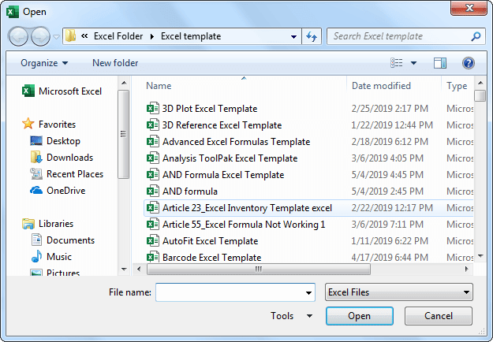Expand the breadcrumb arrow after Excel Folder
Image resolution: width=493 pixels, height=342 pixels.
[152, 37]
